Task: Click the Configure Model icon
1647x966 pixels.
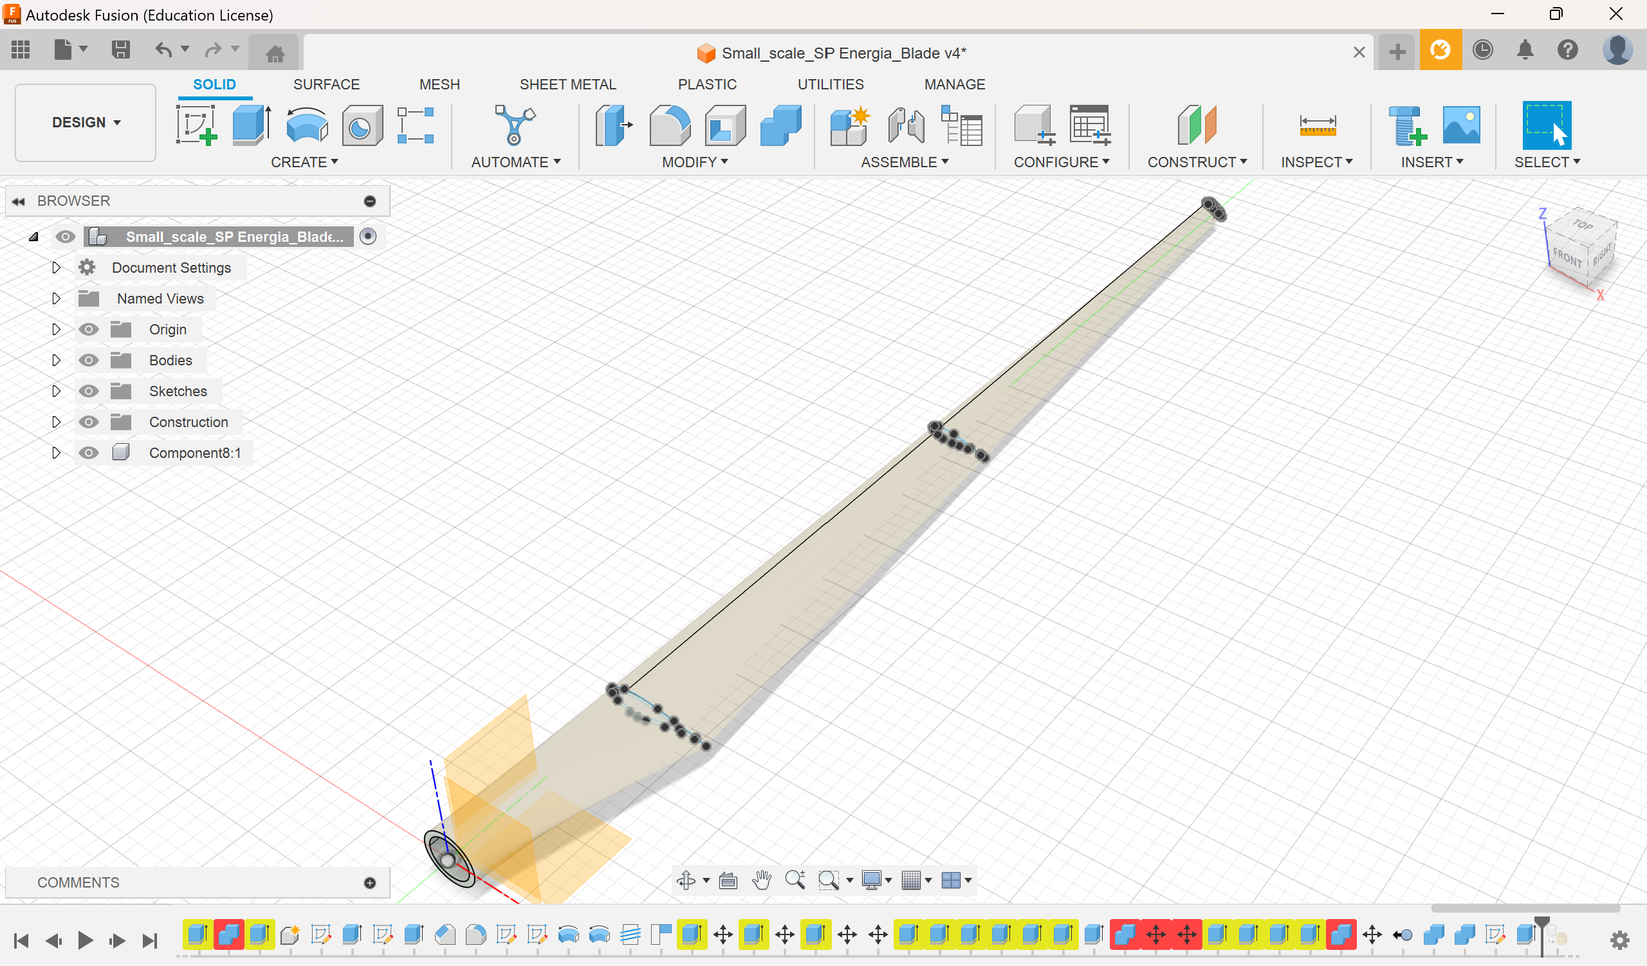Action: click(x=1034, y=125)
